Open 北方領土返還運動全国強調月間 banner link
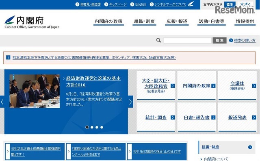This screenshot has width=260, height=161. point(36,151)
